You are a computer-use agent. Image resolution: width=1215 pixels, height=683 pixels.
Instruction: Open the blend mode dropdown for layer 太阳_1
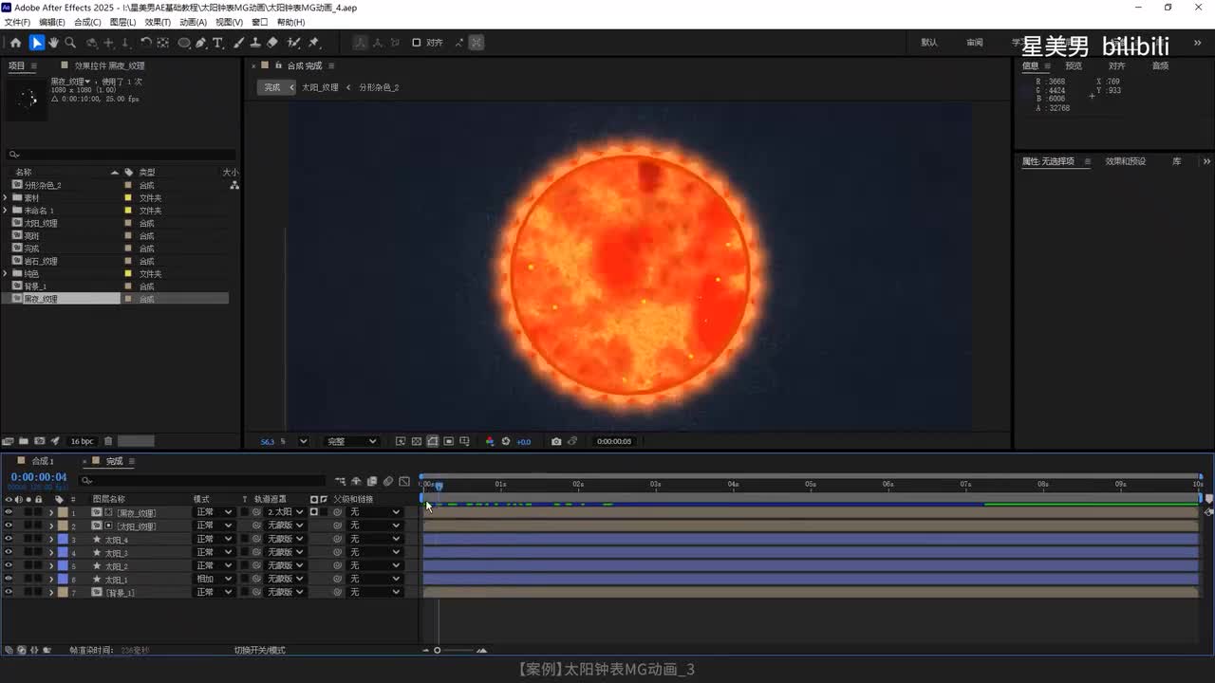click(x=214, y=579)
